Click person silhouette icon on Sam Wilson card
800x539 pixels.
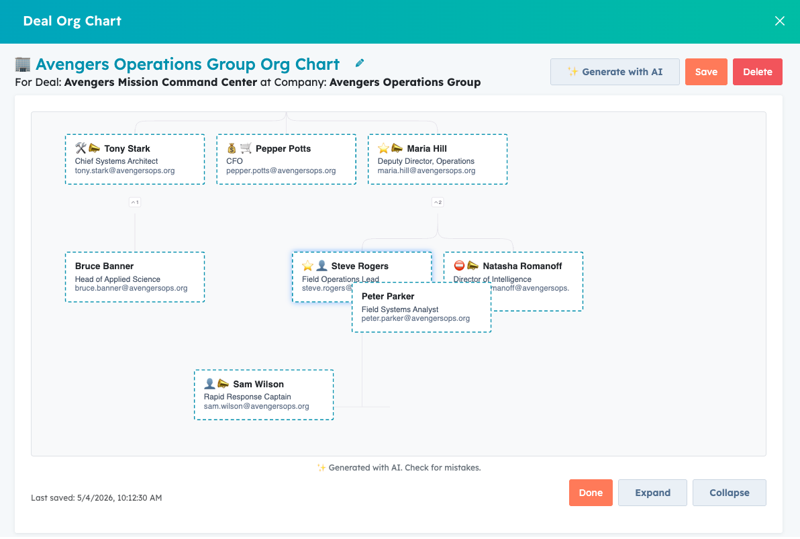(209, 383)
